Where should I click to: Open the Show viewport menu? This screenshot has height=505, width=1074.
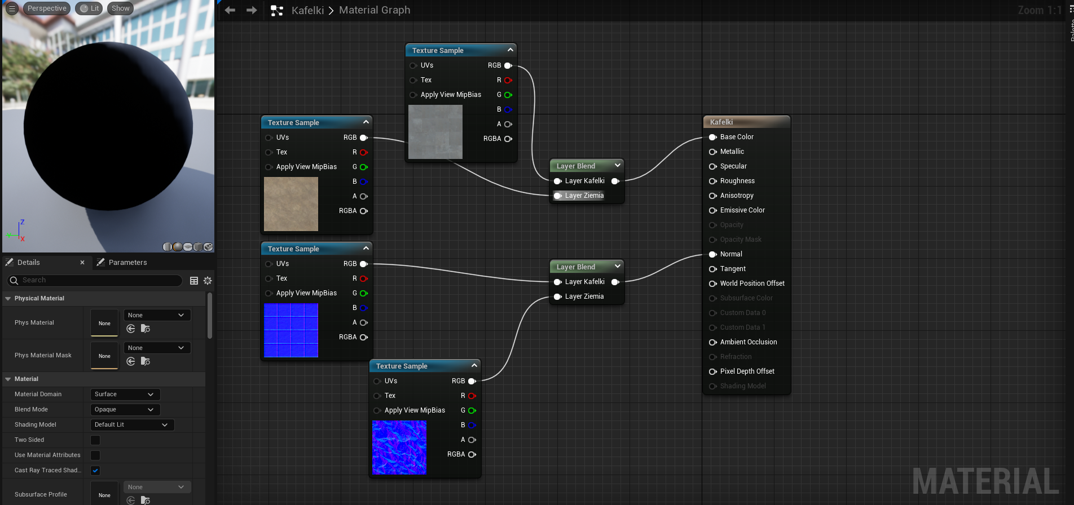tap(120, 8)
